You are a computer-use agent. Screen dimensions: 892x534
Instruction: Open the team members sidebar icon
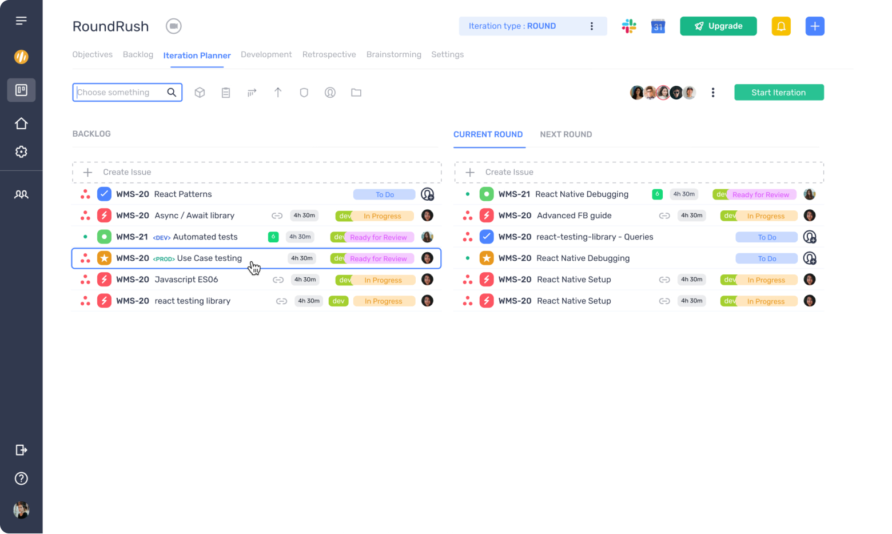(x=21, y=194)
